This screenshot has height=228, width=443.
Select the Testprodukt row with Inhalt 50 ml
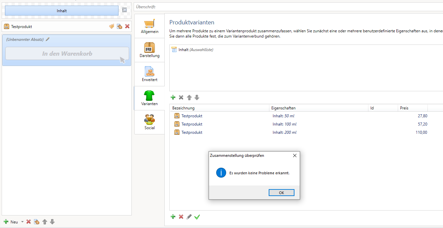tap(306, 116)
